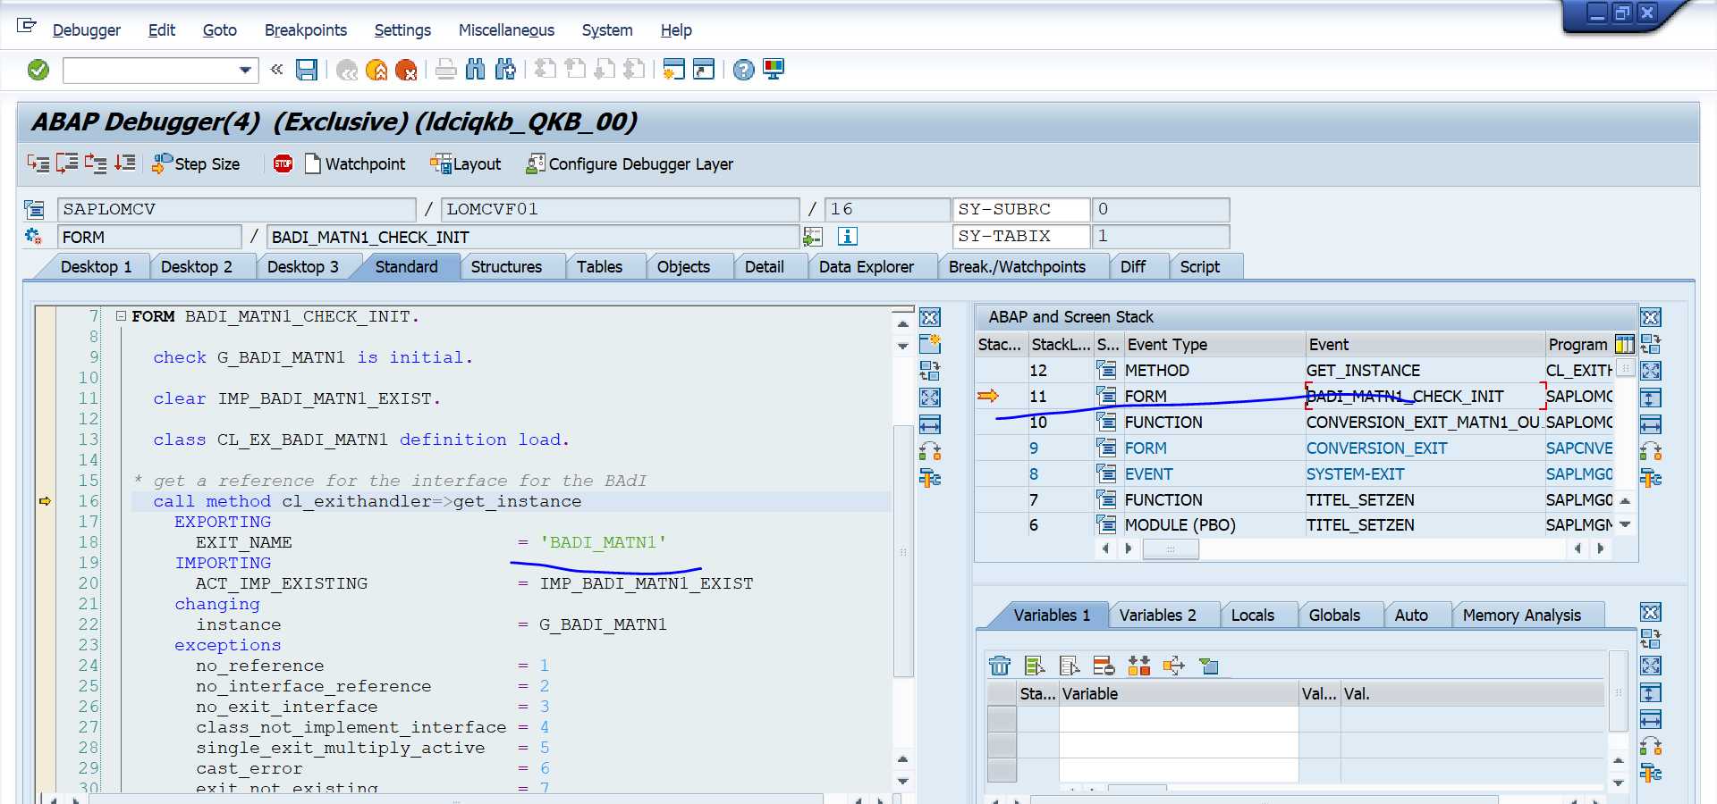The image size is (1717, 804).
Task: Click stack table horizontal scrollbar thumb
Action: [1170, 549]
